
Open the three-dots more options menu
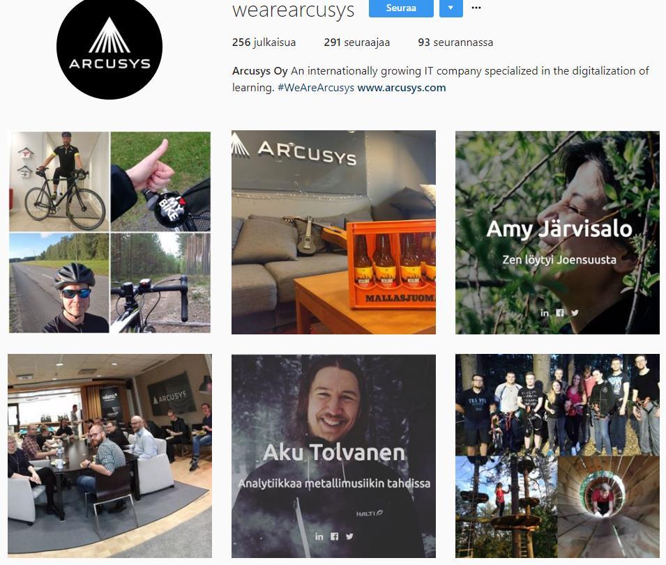(476, 8)
